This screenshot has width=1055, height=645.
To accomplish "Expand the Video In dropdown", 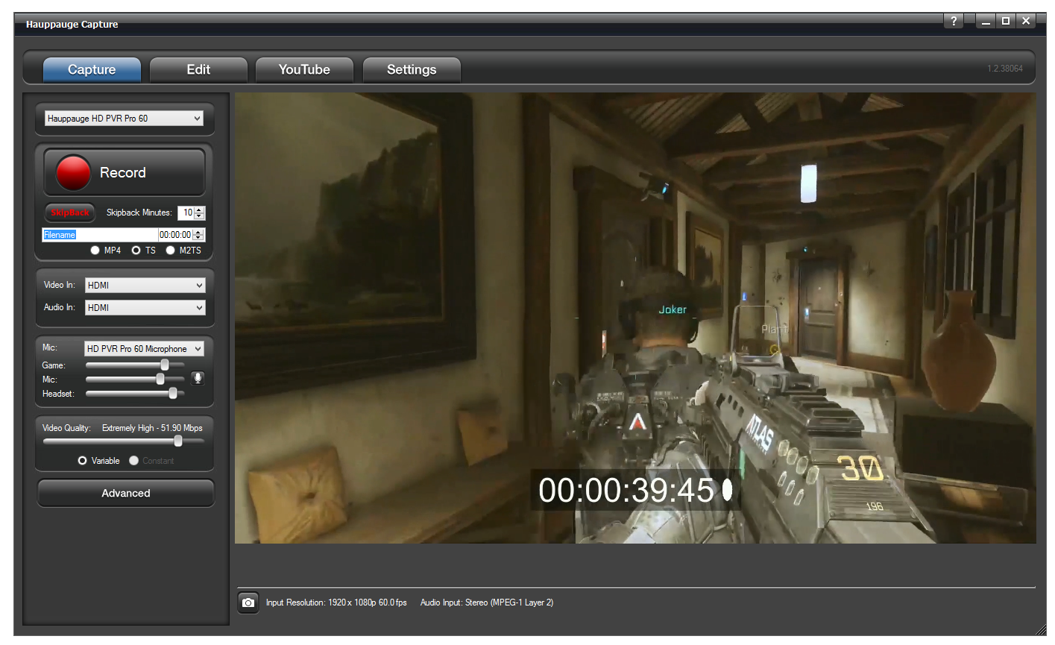I will point(145,286).
